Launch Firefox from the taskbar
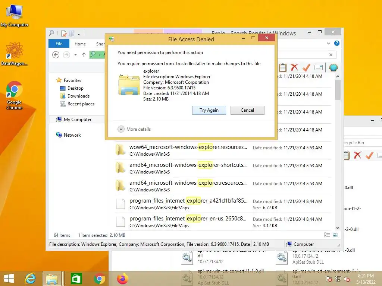Viewport: 382px width, 286px height. pos(122,279)
